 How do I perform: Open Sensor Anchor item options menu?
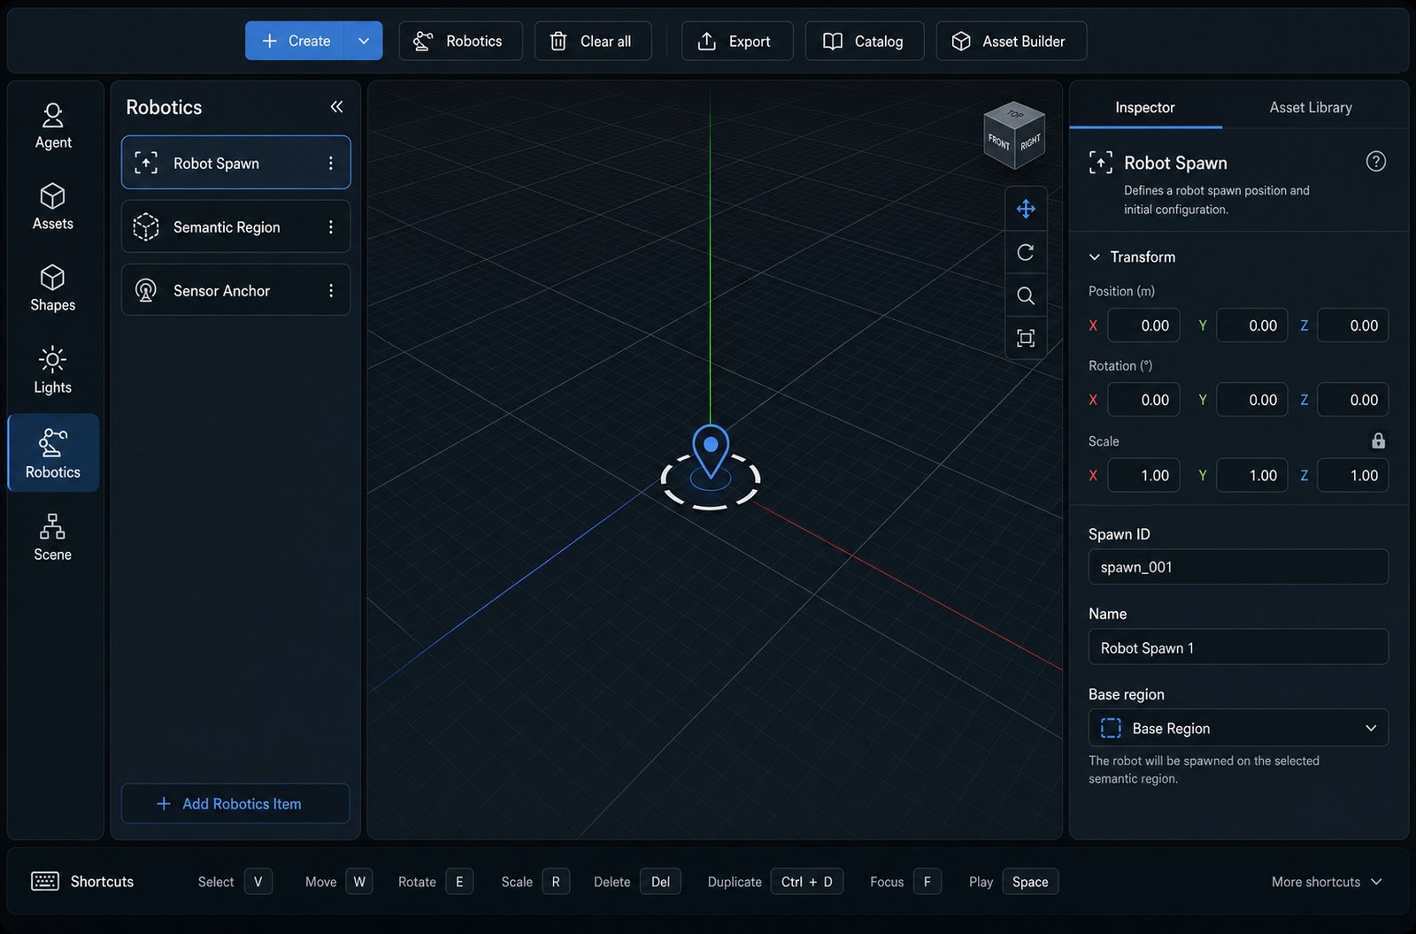coord(331,290)
